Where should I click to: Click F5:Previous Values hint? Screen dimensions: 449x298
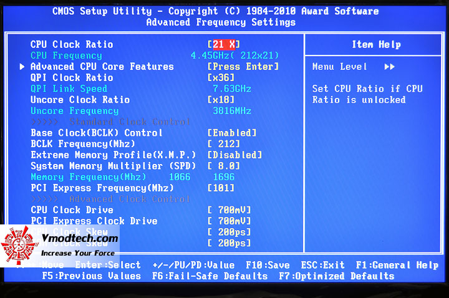(91, 276)
